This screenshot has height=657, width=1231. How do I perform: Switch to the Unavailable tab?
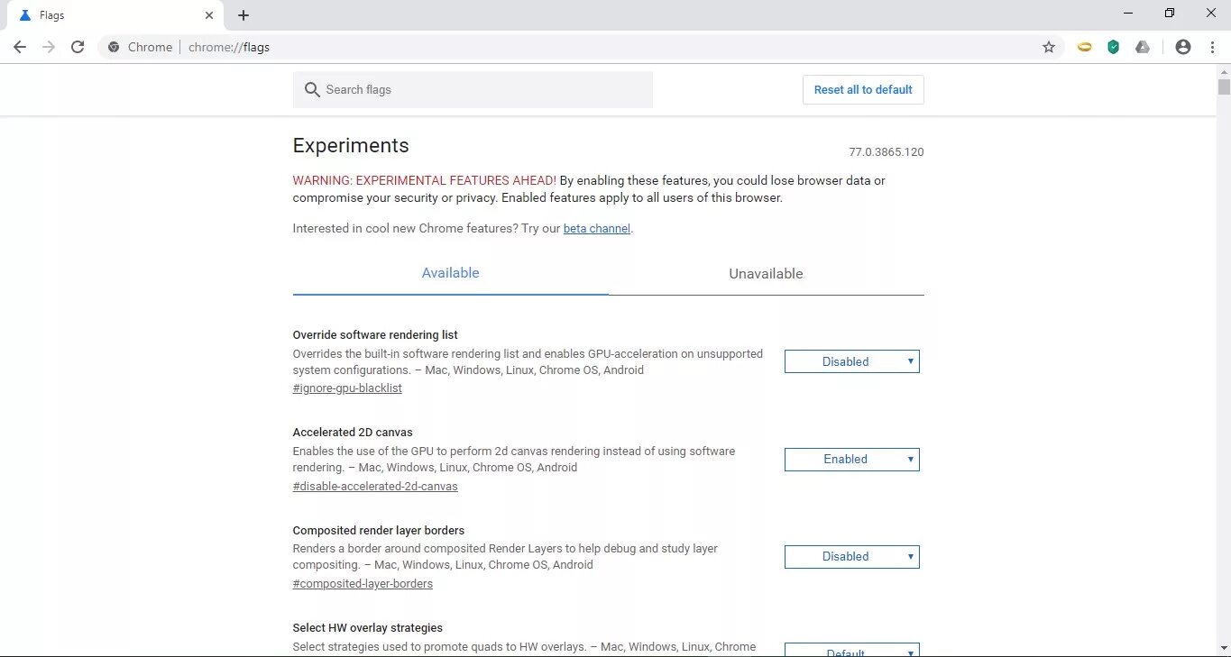click(x=766, y=274)
